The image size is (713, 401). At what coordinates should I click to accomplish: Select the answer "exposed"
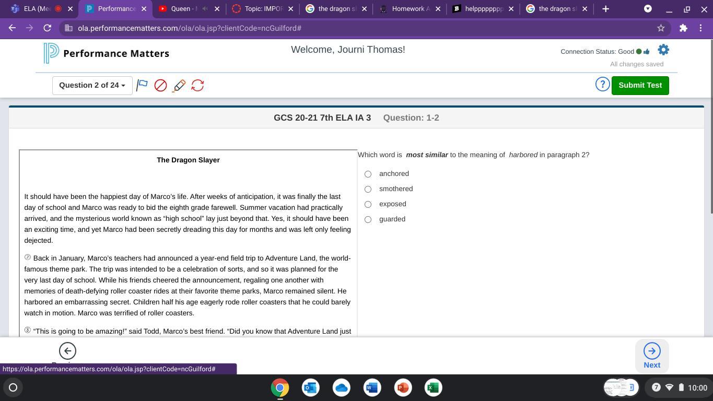(x=368, y=204)
